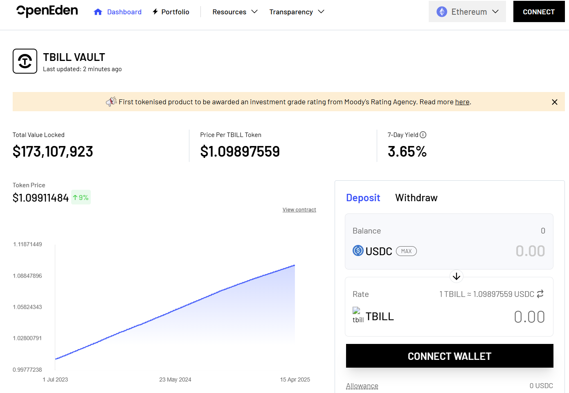Click the Ethereum network icon
The width and height of the screenshot is (569, 393).
pyautogui.click(x=442, y=12)
